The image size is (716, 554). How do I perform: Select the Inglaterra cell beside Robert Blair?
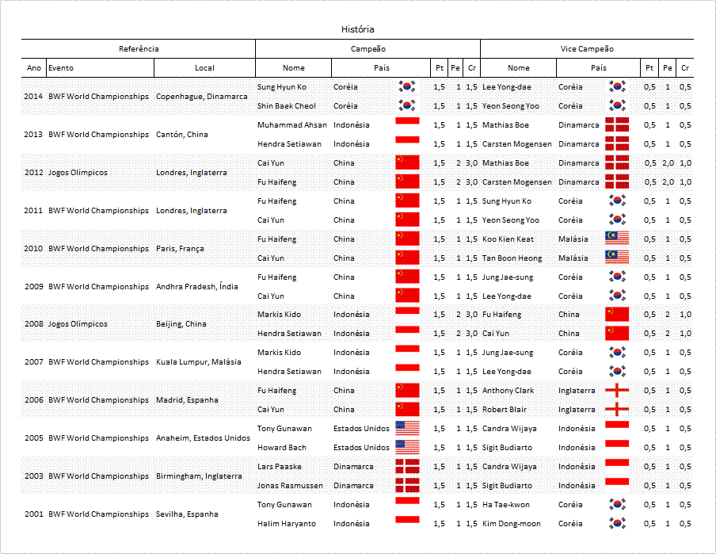point(577,409)
